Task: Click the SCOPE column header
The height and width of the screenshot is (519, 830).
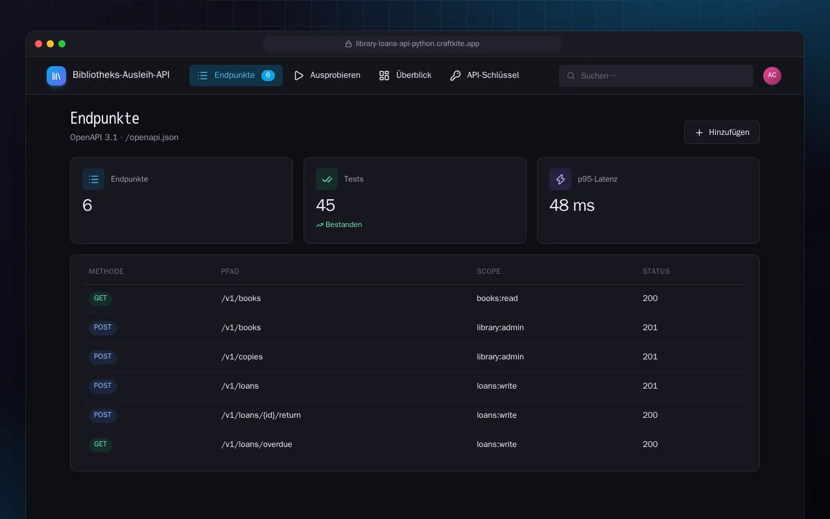Action: pyautogui.click(x=489, y=271)
